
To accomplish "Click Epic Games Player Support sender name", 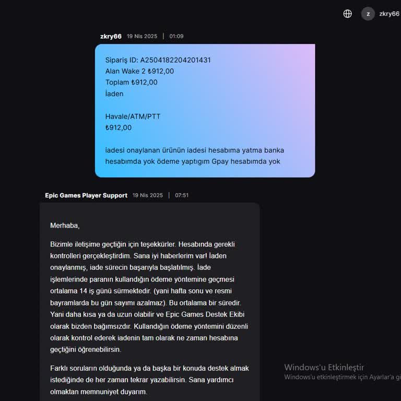I will point(86,195).
